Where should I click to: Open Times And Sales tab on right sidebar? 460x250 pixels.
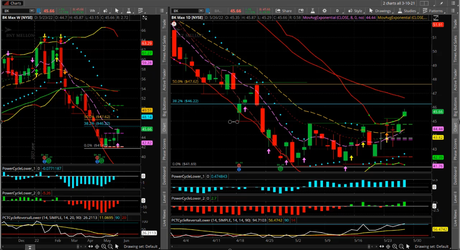pyautogui.click(x=455, y=48)
